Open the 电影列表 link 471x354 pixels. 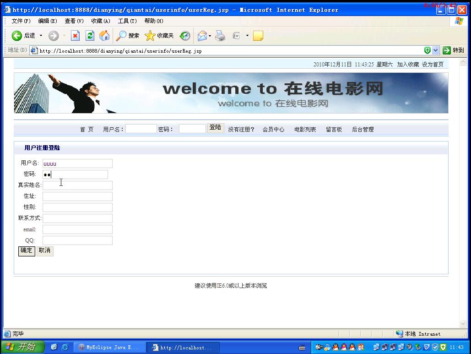click(x=305, y=129)
